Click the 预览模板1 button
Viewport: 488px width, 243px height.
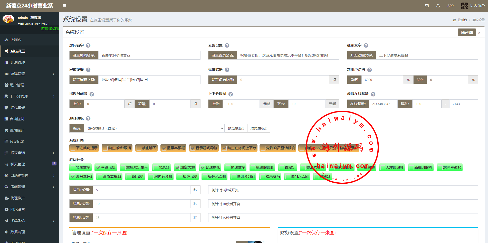(236, 128)
